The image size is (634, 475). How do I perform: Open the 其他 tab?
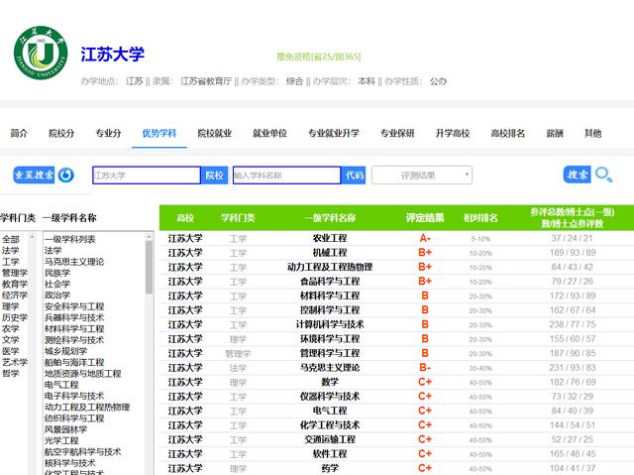coord(592,133)
